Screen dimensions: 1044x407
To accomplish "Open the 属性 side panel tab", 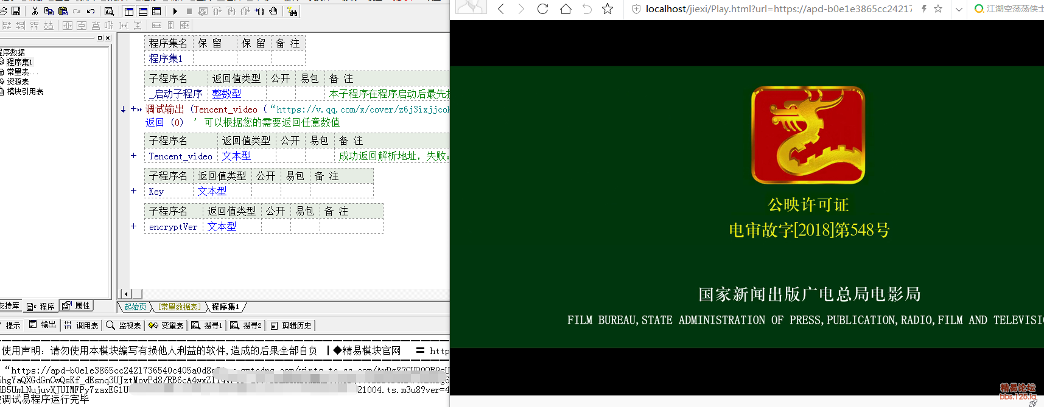I will pos(77,306).
